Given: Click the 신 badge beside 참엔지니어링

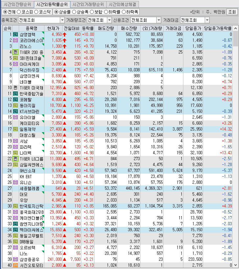Looking at the screenshot, I should tap(15, 224).
